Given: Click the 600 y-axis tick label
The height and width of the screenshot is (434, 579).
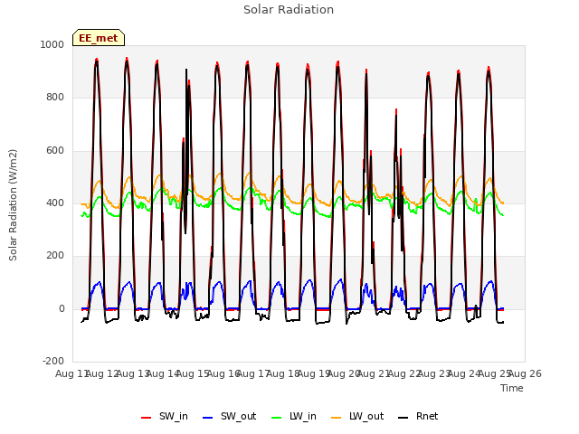Looking at the screenshot, I should click(x=55, y=150).
